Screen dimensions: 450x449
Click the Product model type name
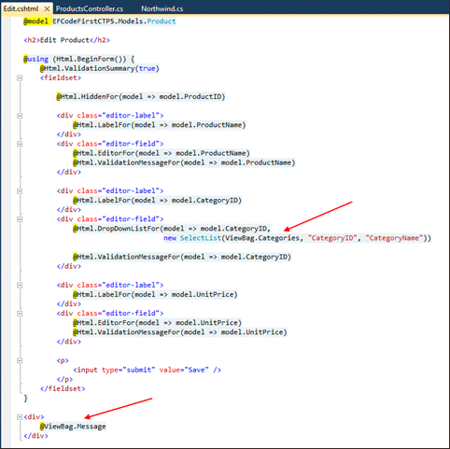pyautogui.click(x=162, y=21)
